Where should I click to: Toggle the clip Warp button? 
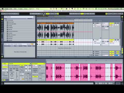(x=22, y=65)
